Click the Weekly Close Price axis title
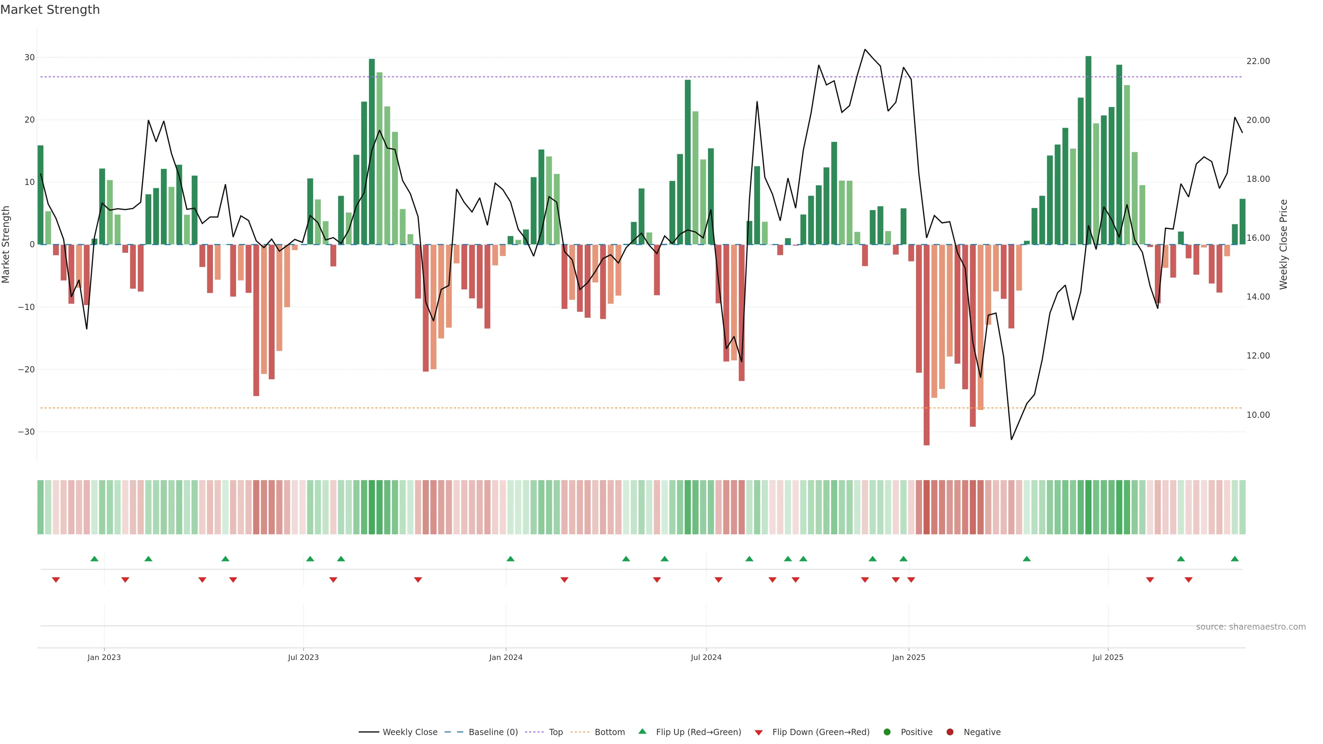This screenshot has height=744, width=1323. tap(1283, 245)
